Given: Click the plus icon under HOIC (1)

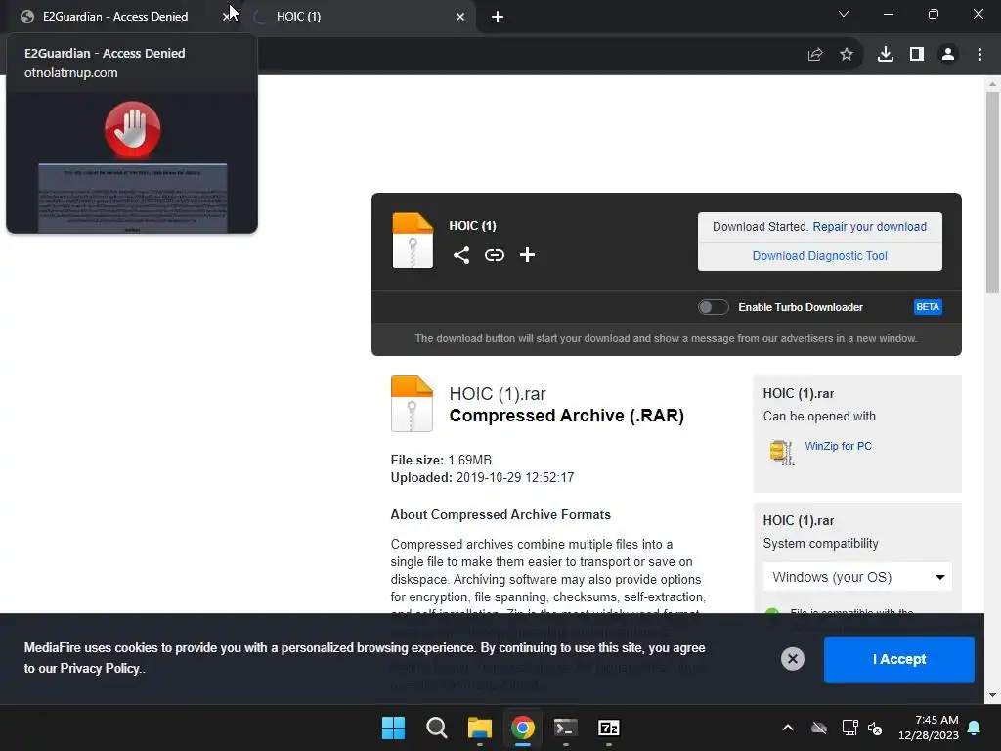Looking at the screenshot, I should point(527,255).
